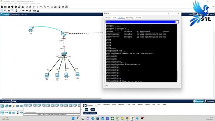Activate the Select tool in second toolbar
Image resolution: width=215 pixels, height=121 pixels.
point(2,10)
